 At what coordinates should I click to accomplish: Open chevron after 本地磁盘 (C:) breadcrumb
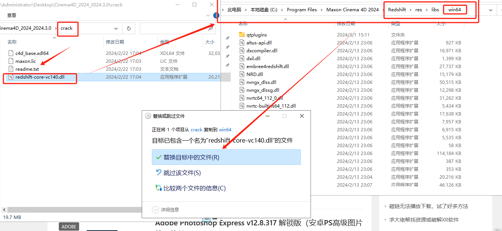coord(282,10)
